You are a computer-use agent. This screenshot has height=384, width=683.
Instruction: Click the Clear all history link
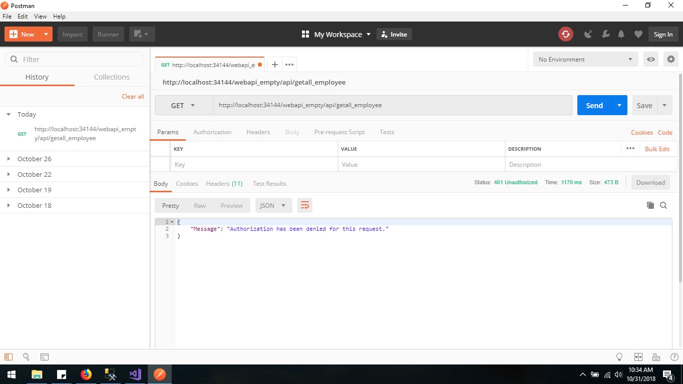click(133, 96)
